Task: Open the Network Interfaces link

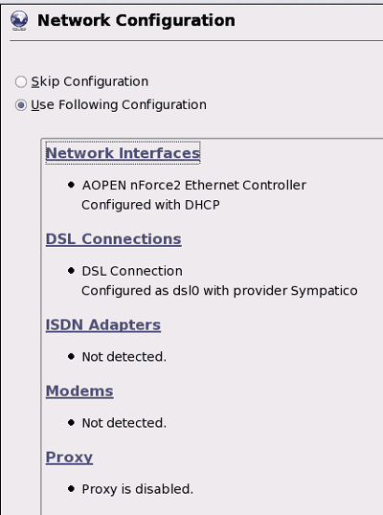Action: pos(123,153)
